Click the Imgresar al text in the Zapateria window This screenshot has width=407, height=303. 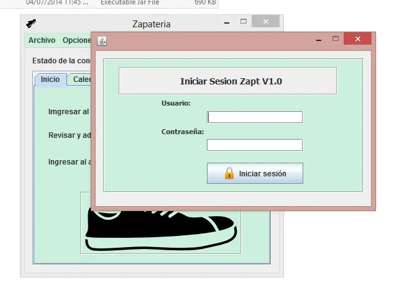pos(69,112)
